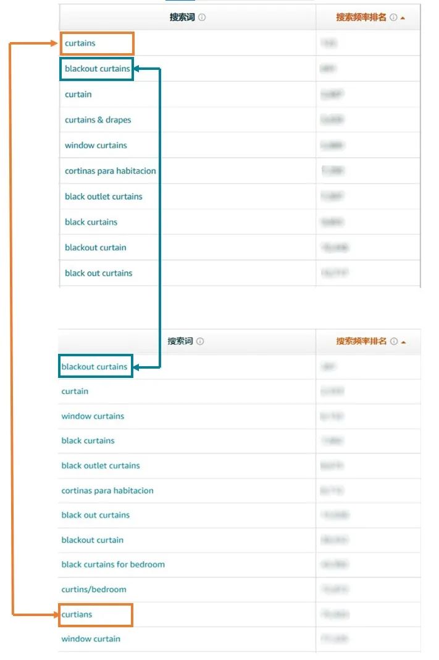Select window curtains in the top table
This screenshot has height=660, width=439.
click(92, 145)
